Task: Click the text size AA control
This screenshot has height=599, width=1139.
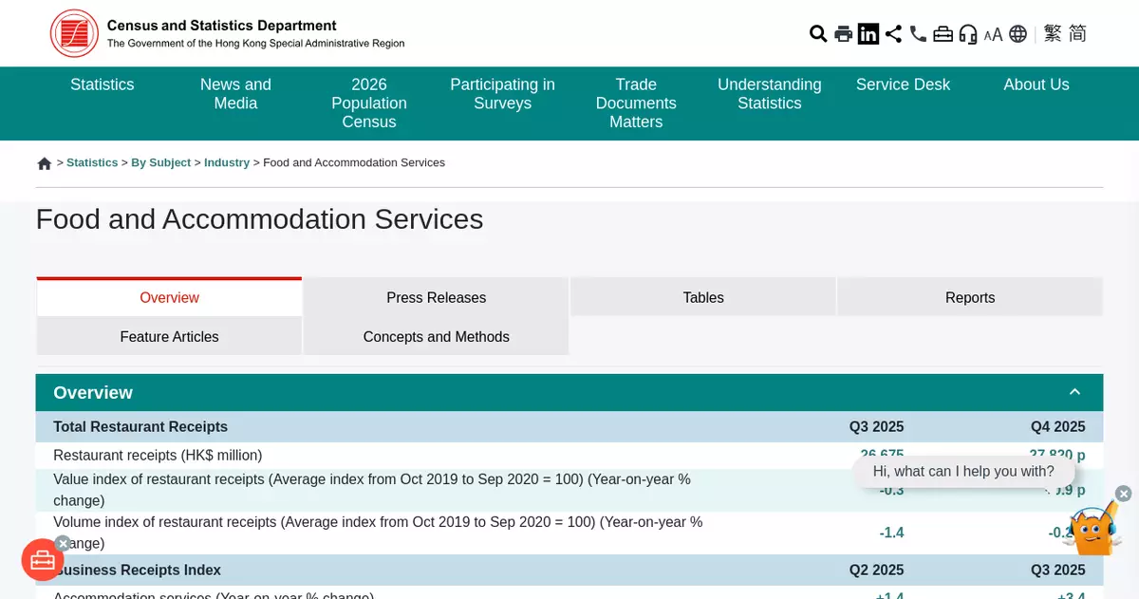Action: point(993,35)
